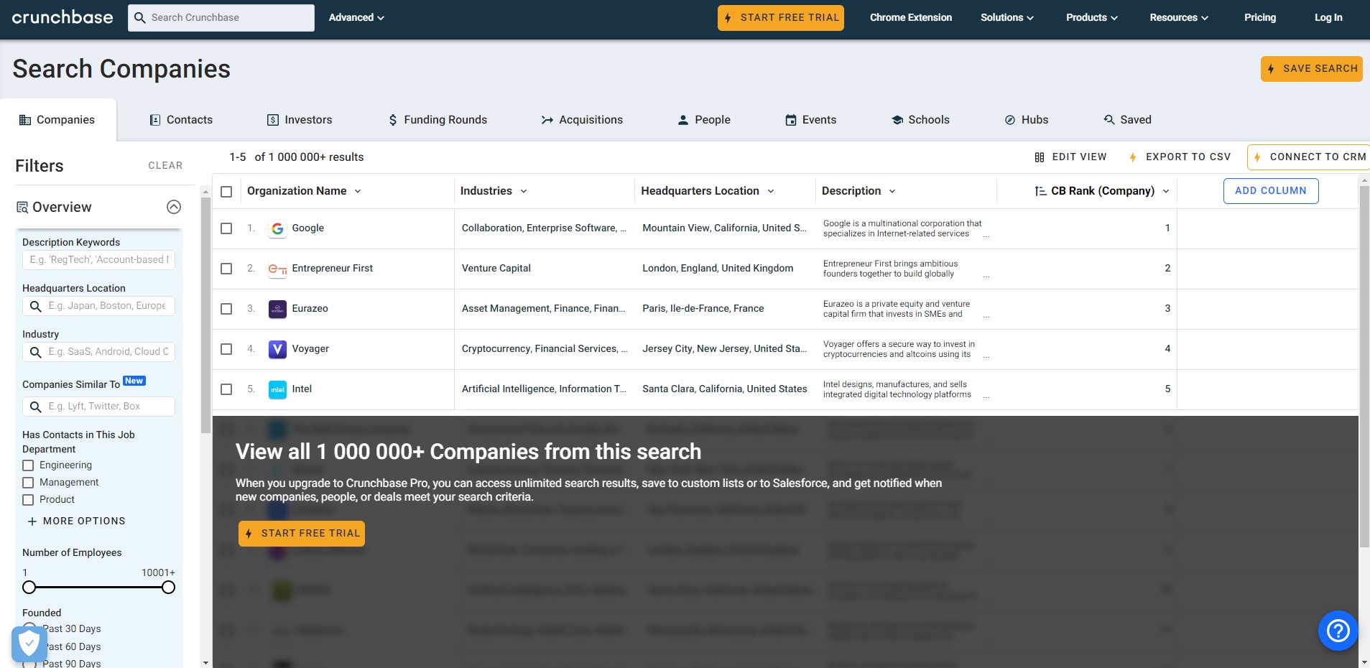1370x668 pixels.
Task: Open the Solutions dropdown menu
Action: point(1006,17)
